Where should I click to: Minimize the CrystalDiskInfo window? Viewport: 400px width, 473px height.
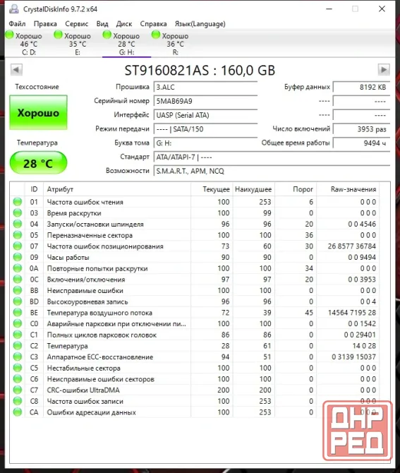329,9
